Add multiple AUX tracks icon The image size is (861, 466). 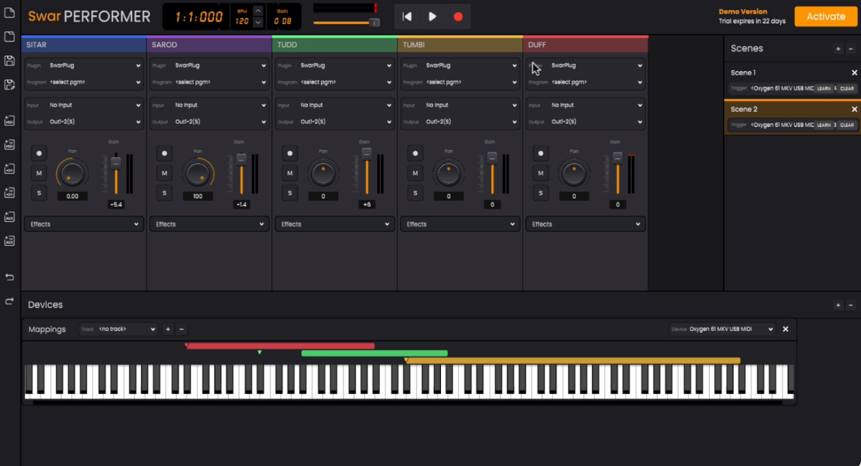(x=9, y=240)
